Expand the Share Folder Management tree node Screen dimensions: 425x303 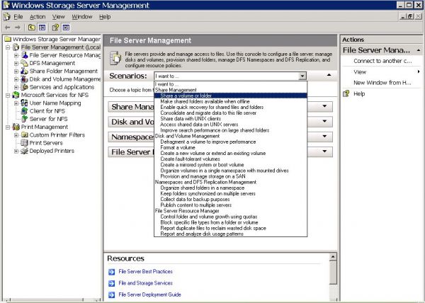[16, 72]
